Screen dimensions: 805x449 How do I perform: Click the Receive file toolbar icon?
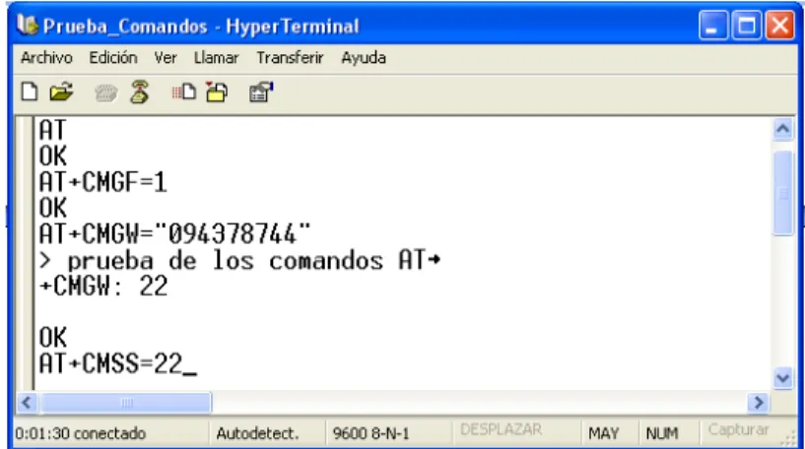tap(217, 93)
